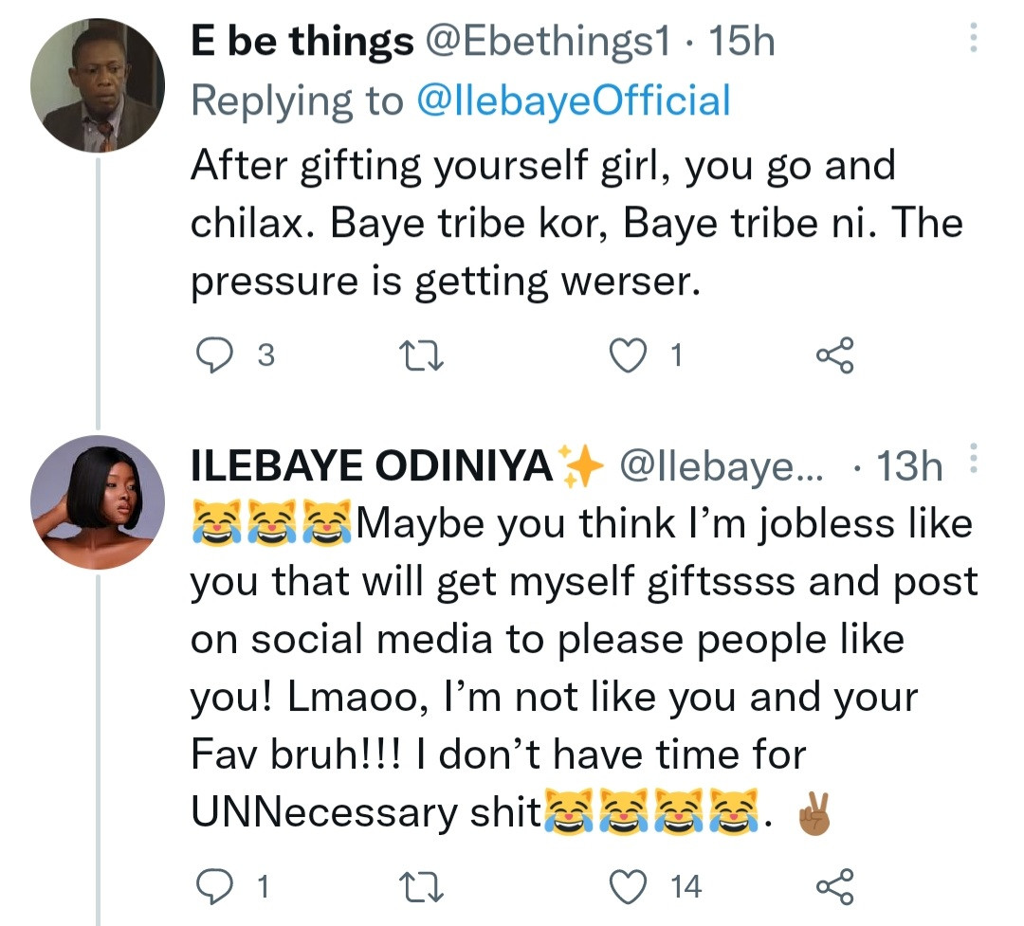The height and width of the screenshot is (926, 1024).
Task: Open the truncated @Ilebaye... handle
Action: pyautogui.click(x=721, y=466)
